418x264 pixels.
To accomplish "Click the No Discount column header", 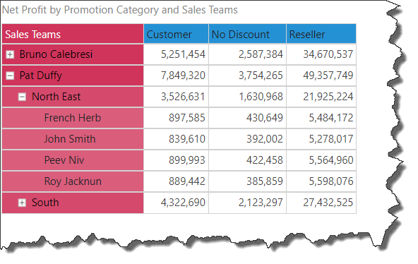I will (x=247, y=34).
